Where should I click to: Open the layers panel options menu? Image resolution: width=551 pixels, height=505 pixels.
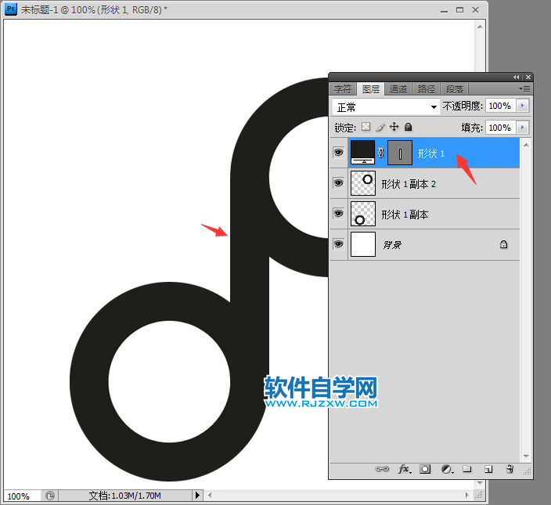[524, 89]
